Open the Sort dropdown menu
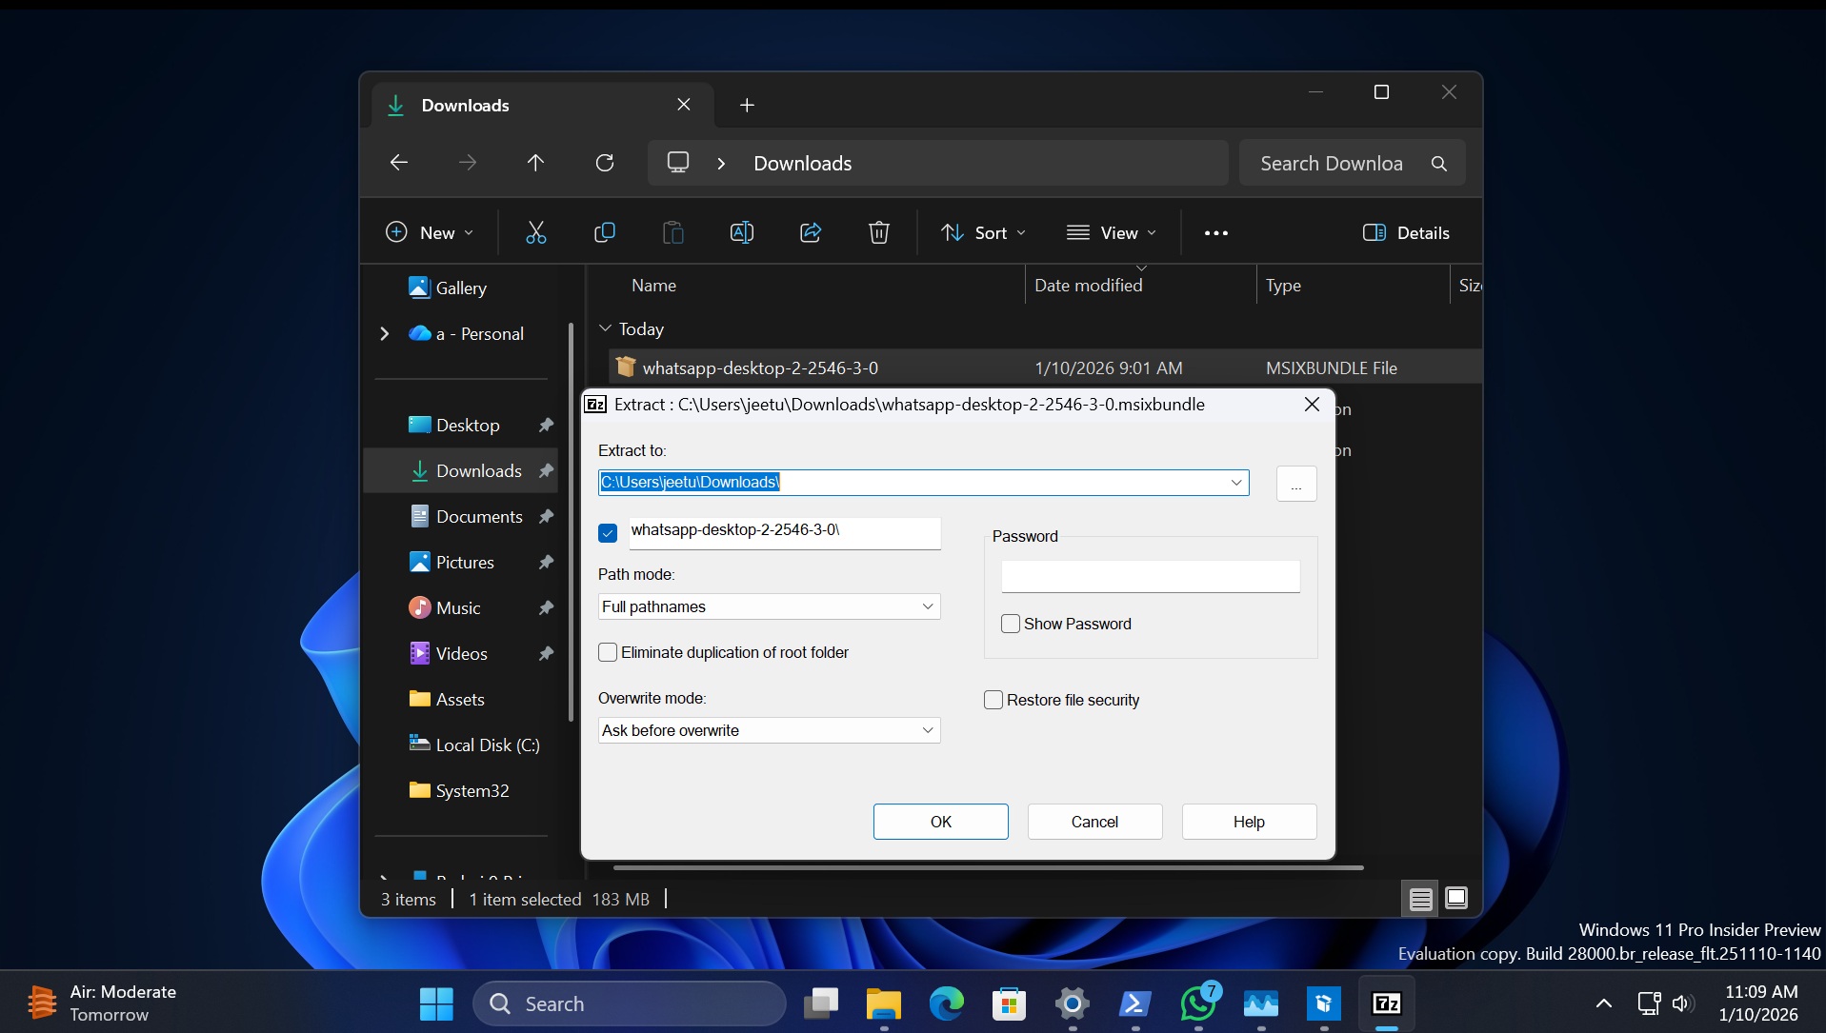Screen dimensions: 1826x1033 [984, 232]
